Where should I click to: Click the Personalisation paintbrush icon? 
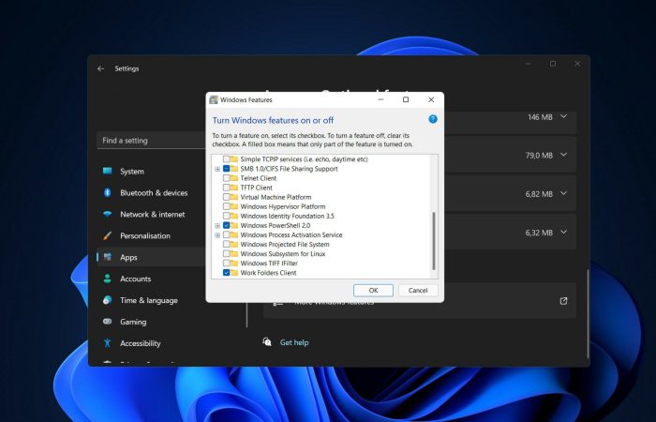[x=108, y=235]
